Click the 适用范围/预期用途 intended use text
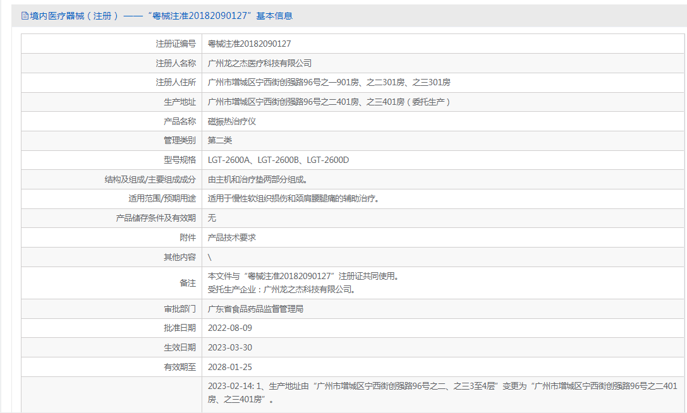 293,198
